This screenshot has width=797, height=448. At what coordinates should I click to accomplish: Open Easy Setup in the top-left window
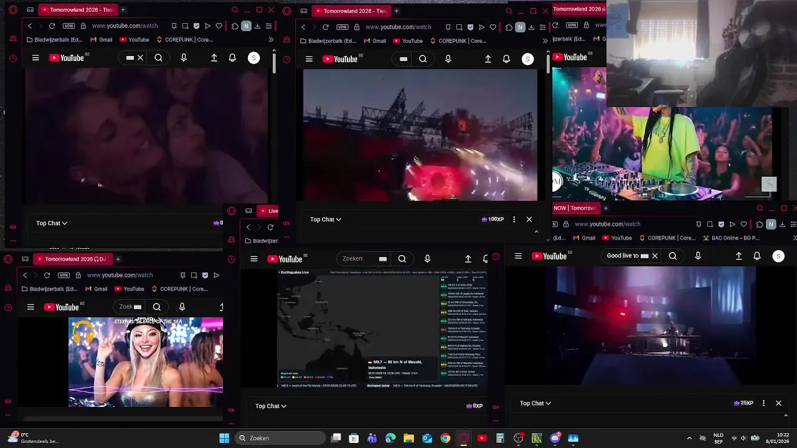[x=268, y=26]
